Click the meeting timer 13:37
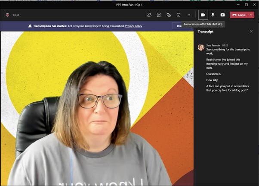 tap(16, 15)
